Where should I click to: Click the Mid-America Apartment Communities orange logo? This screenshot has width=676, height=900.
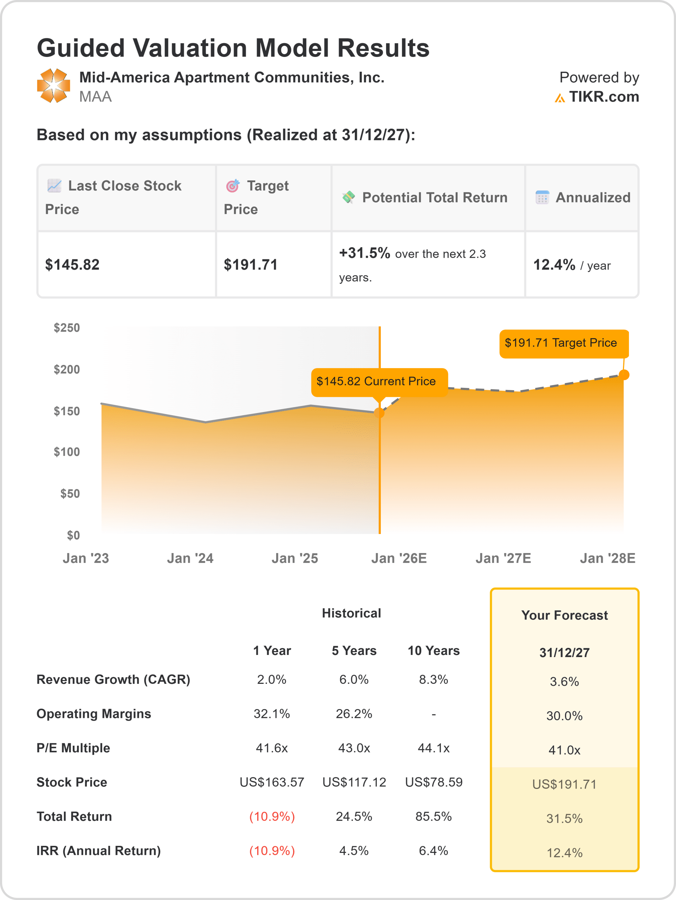pos(53,86)
